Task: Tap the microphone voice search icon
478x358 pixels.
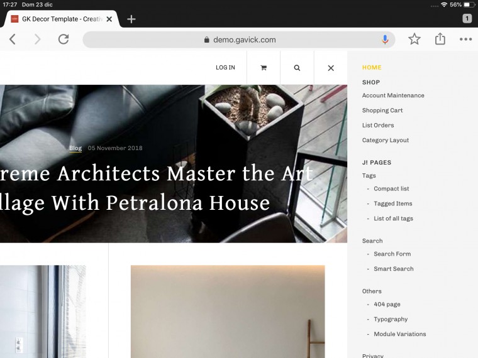Action: (x=385, y=40)
